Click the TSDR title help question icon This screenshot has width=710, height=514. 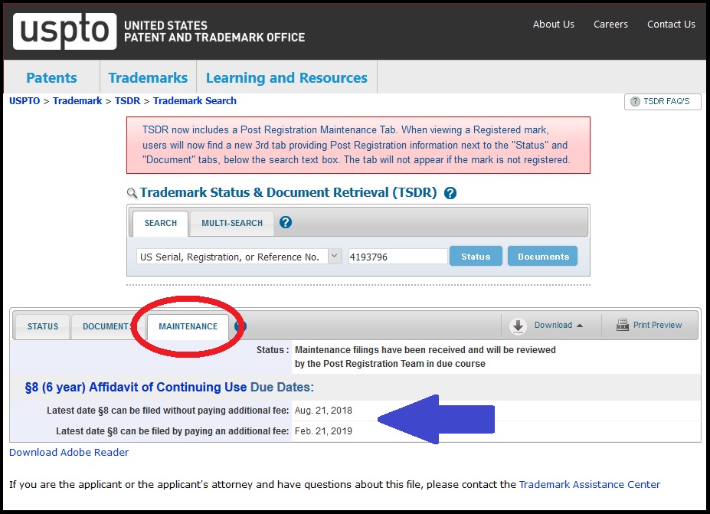(450, 193)
